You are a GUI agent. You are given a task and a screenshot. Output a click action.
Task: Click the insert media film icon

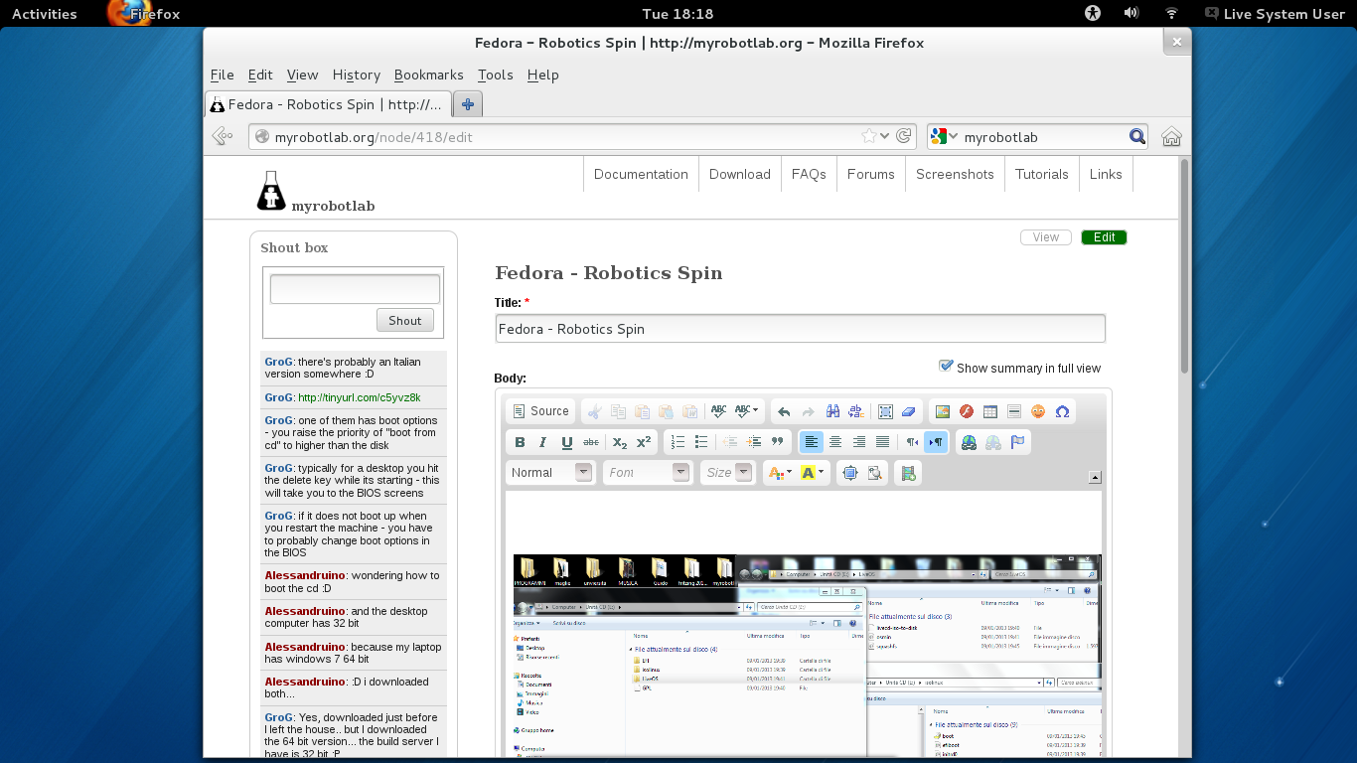click(908, 473)
